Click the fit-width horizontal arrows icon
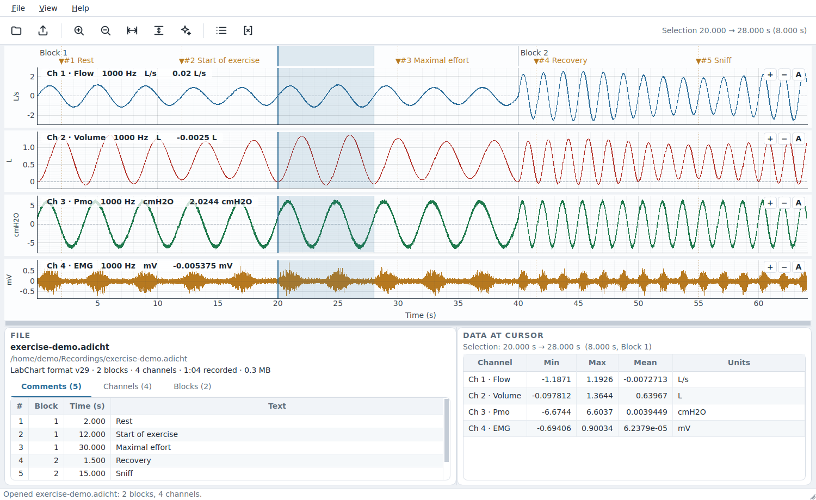This screenshot has width=816, height=500. [132, 30]
